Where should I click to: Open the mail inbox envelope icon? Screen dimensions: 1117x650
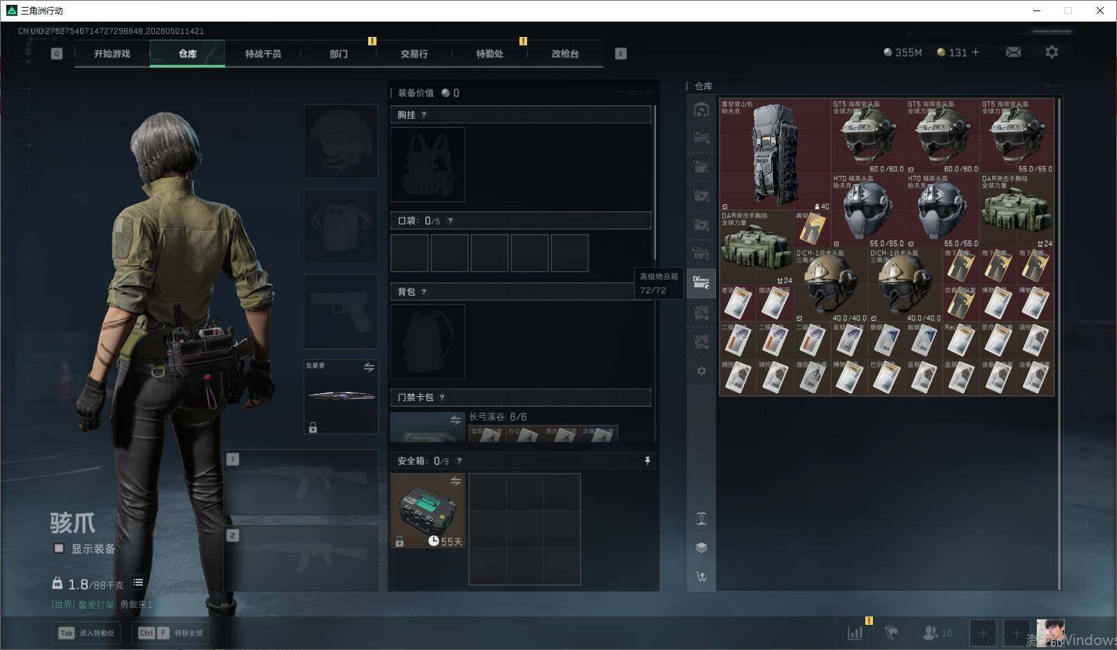pos(1013,52)
